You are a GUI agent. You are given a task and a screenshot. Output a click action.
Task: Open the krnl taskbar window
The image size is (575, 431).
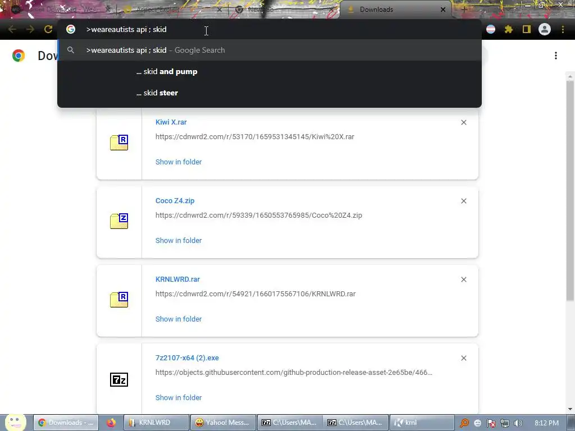click(x=422, y=423)
